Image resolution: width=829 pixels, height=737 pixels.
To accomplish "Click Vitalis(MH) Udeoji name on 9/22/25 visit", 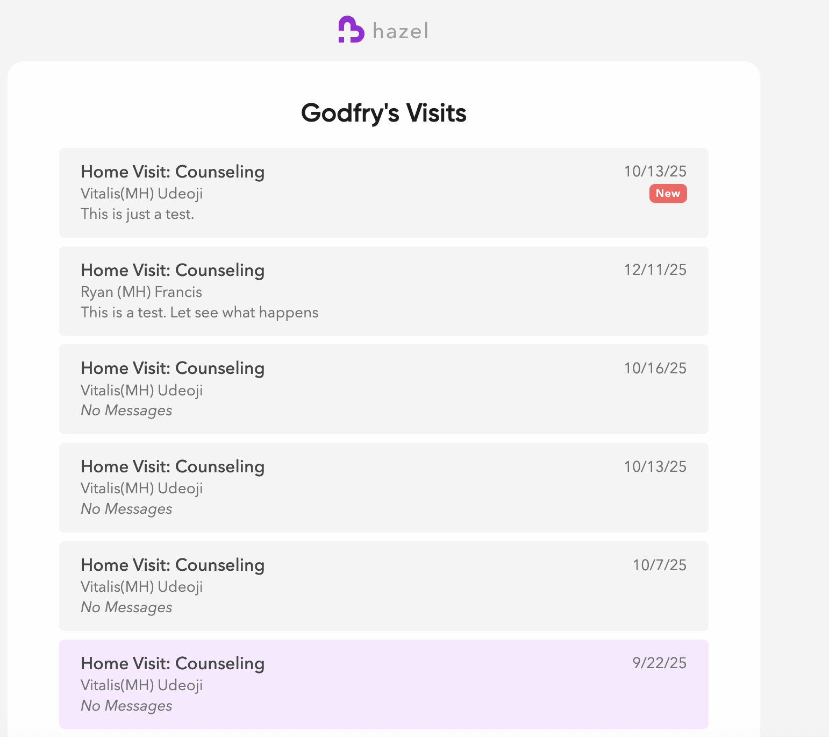I will click(141, 685).
